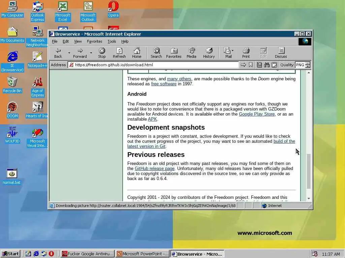This screenshot has width=345, height=258.
Task: Open the GitHub release page link
Action: pos(154,169)
